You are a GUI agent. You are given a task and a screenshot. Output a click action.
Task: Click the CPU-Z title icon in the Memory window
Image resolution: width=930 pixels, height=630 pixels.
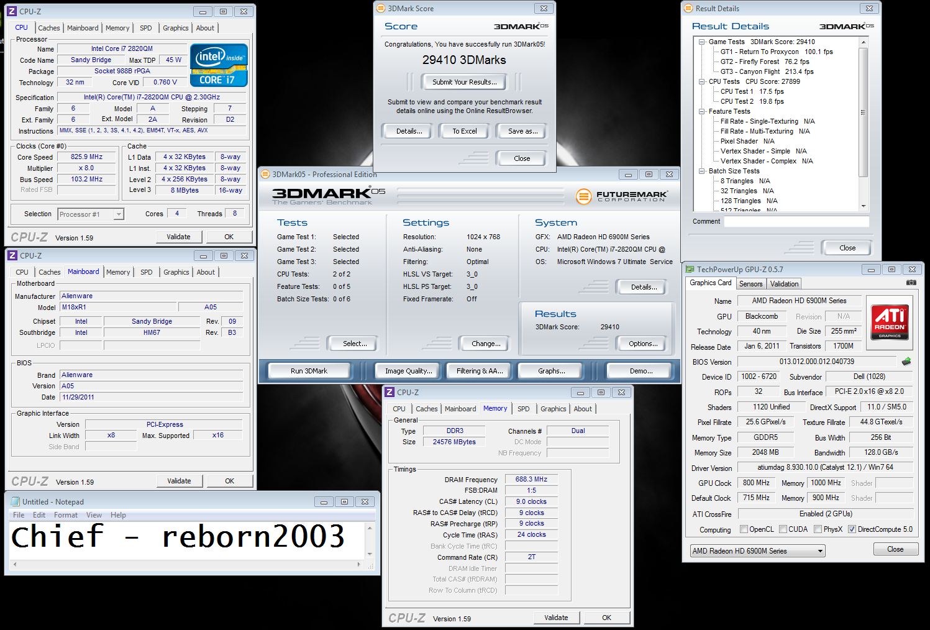point(390,392)
